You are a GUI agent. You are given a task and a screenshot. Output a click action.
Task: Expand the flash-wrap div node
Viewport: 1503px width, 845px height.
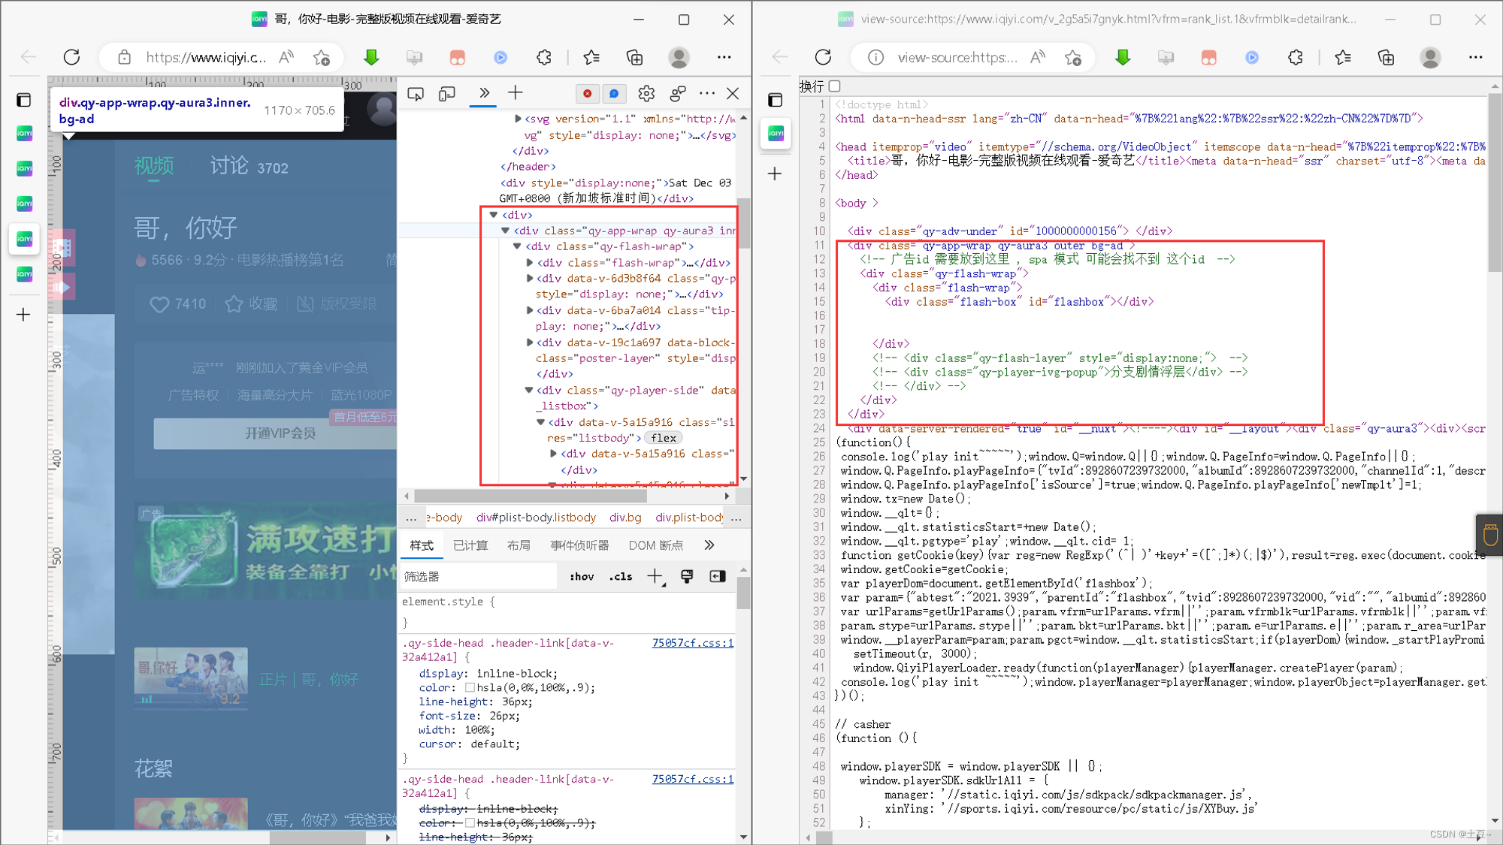click(530, 263)
